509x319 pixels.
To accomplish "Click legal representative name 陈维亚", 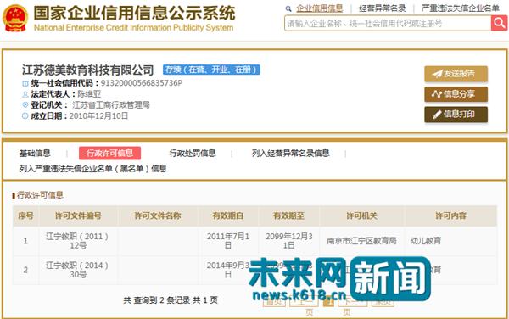I will coord(89,94).
